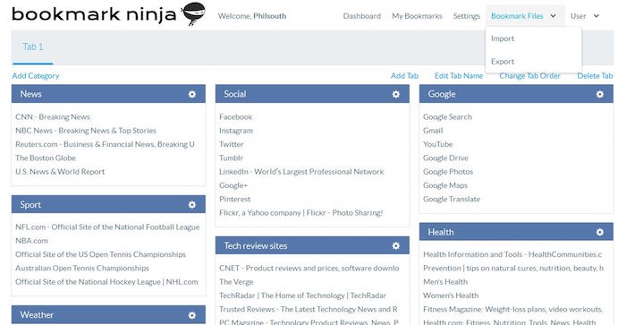Click the News category header

point(108,94)
